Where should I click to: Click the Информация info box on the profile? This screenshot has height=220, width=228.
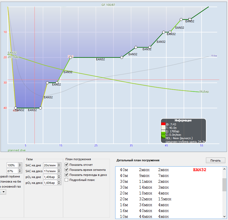coord(183,131)
